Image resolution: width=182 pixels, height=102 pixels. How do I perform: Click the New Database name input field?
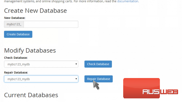[51, 24]
